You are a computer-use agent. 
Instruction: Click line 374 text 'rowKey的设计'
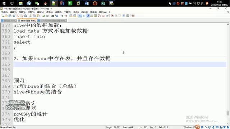(31, 114)
